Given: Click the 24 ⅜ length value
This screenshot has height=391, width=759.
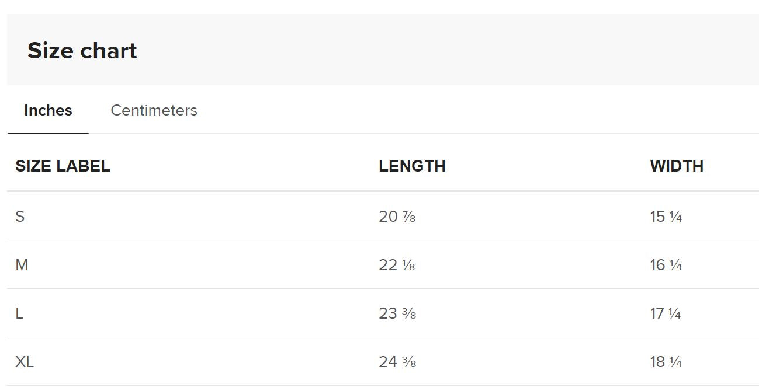Looking at the screenshot, I should coord(397,362).
